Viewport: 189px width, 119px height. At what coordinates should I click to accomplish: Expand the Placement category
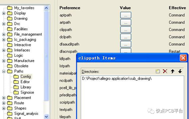tap(4, 98)
